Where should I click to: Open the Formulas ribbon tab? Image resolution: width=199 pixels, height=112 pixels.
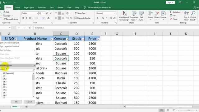42,7
